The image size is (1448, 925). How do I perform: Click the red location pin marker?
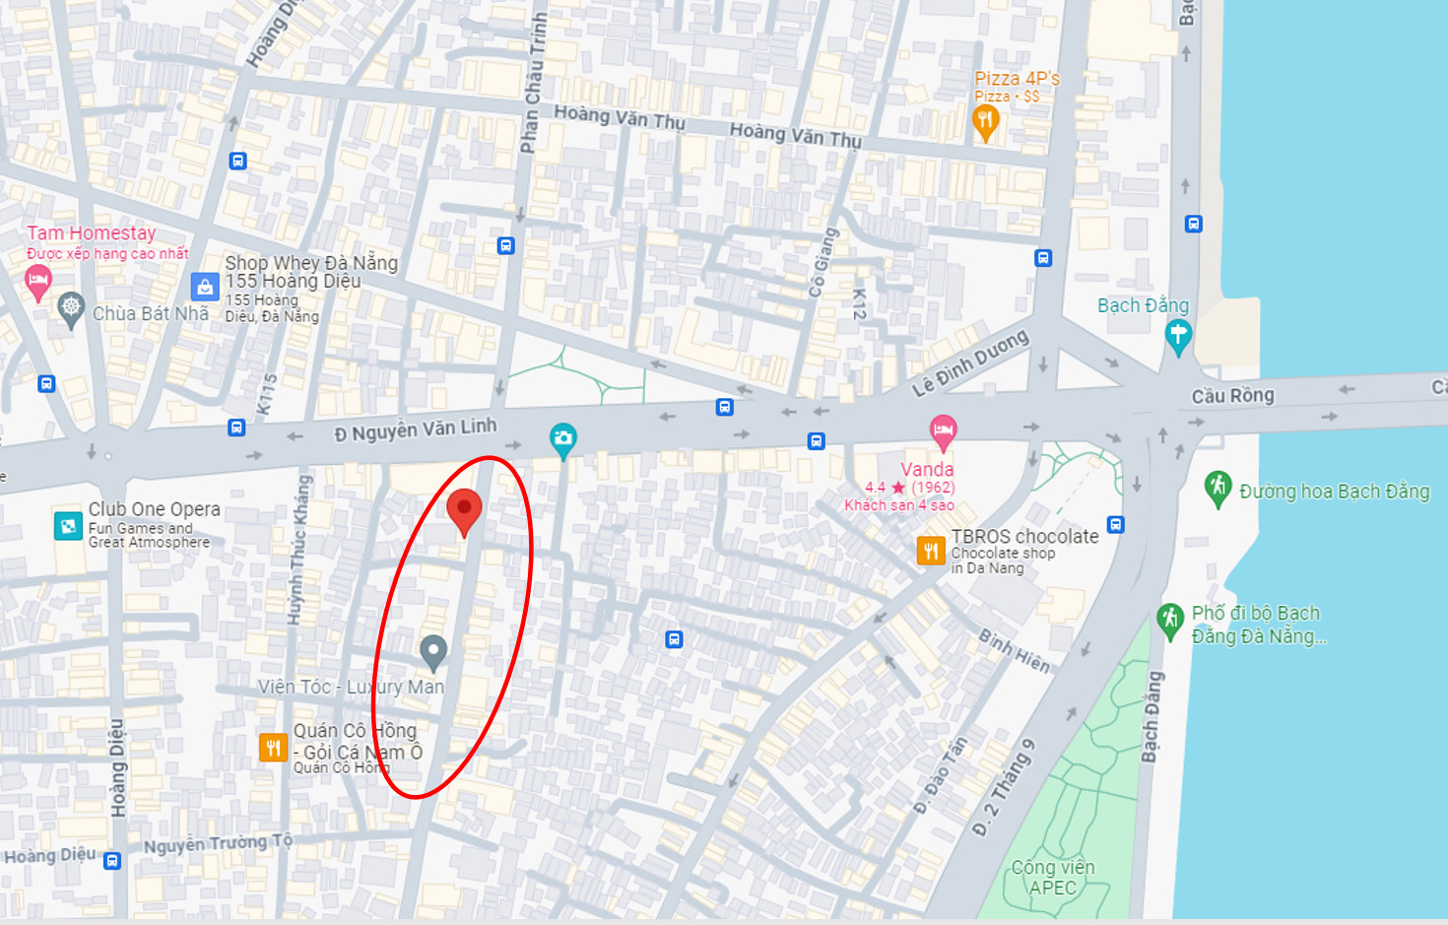[464, 511]
